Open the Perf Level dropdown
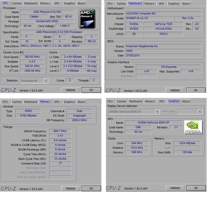The image size is (211, 198). [x=200, y=112]
